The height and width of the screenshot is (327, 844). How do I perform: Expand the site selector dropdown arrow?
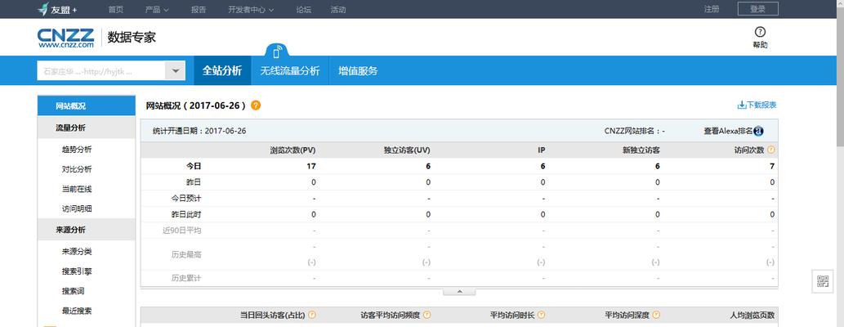(x=175, y=70)
